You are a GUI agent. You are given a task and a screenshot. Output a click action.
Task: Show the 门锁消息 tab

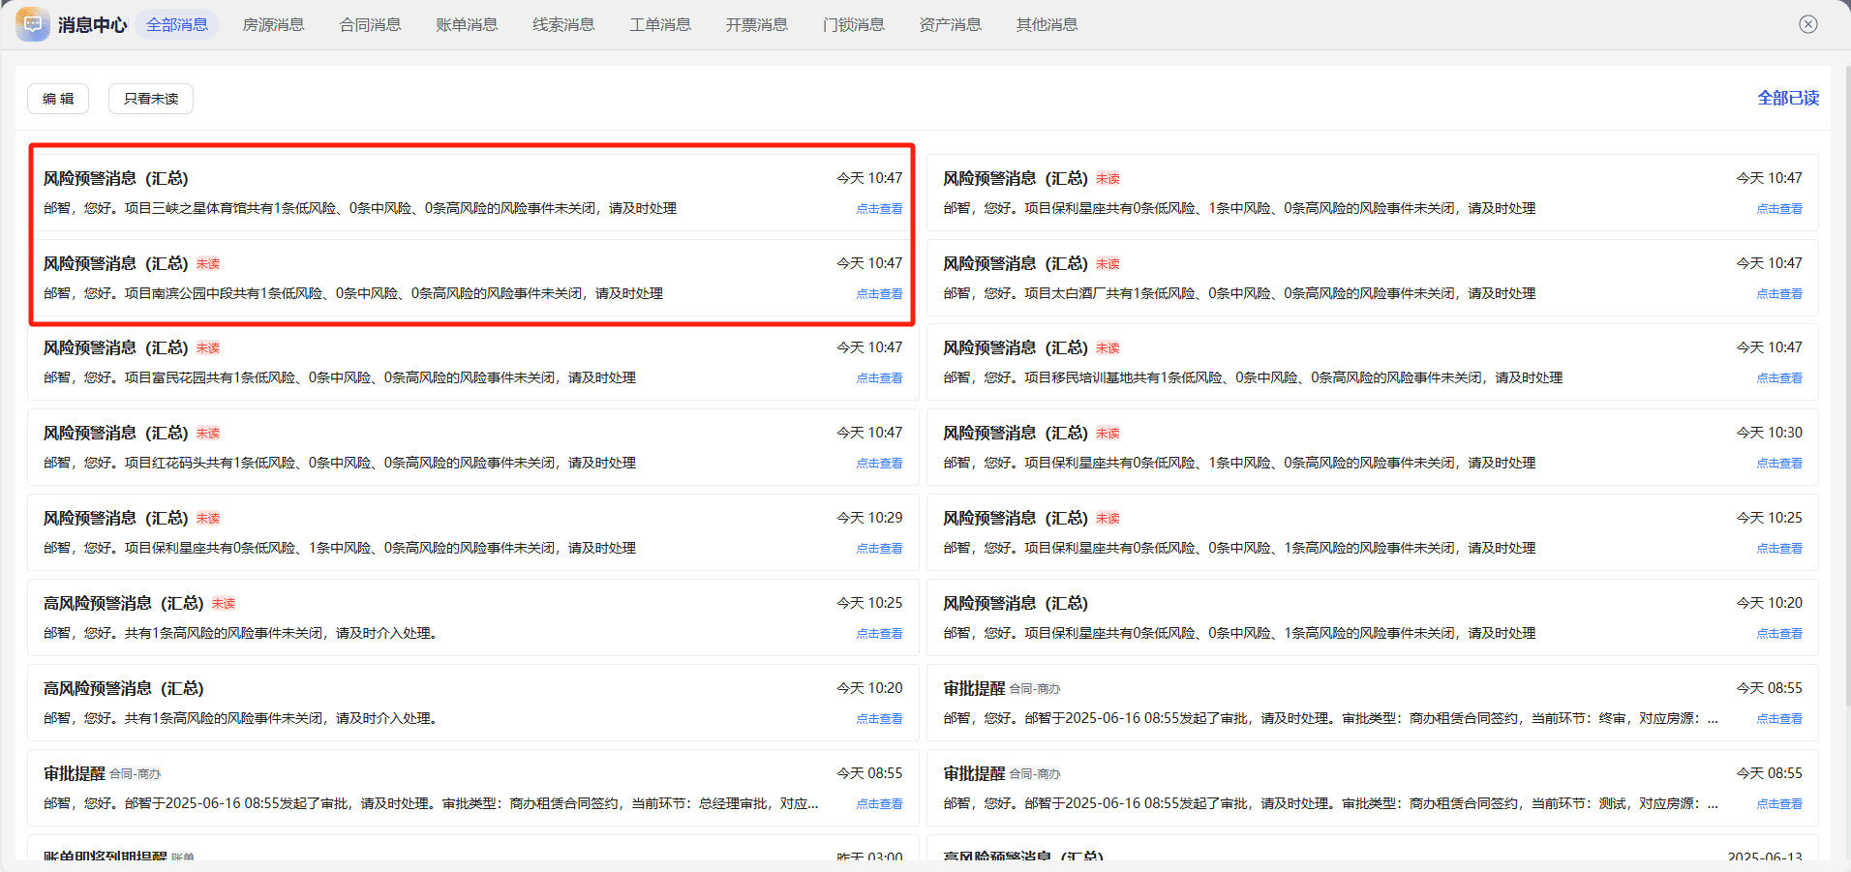tap(854, 24)
